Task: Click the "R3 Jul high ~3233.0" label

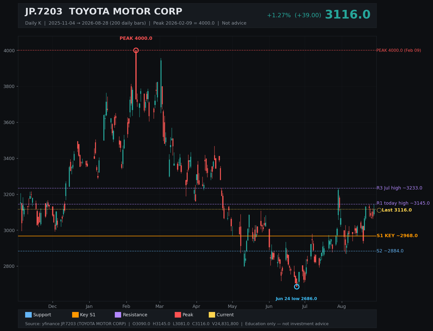Action: [x=399, y=188]
